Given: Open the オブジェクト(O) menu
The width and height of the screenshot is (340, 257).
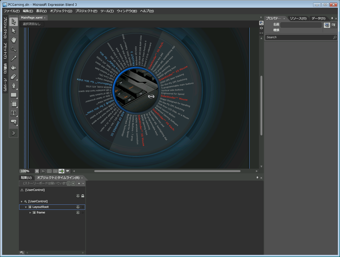Looking at the screenshot, I should click(x=61, y=11).
